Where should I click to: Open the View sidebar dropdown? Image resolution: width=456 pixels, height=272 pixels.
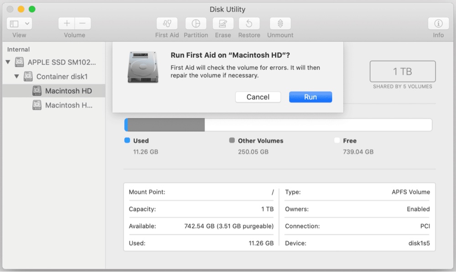pyautogui.click(x=19, y=24)
